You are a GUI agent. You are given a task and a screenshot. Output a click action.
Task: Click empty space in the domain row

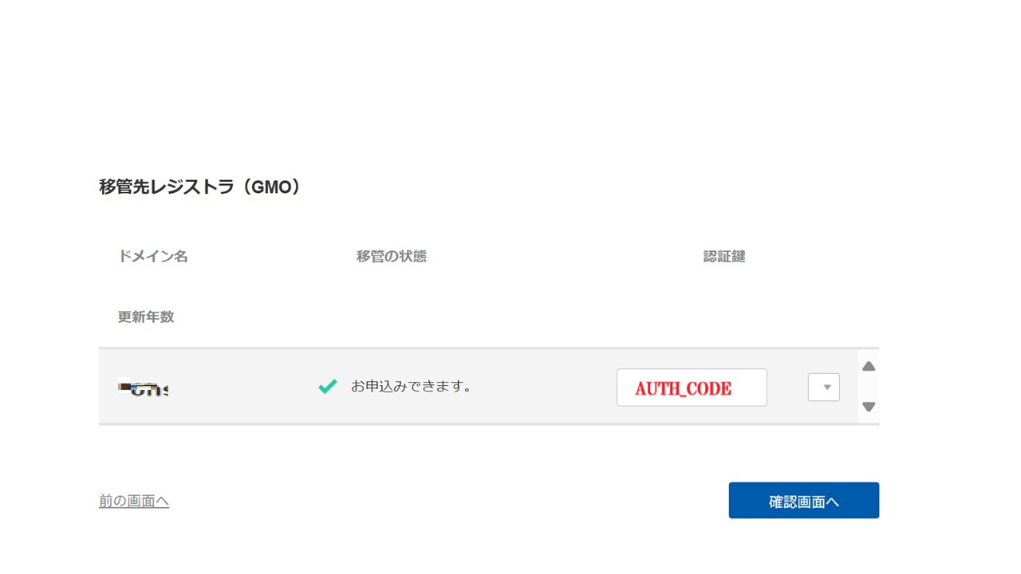click(x=239, y=387)
